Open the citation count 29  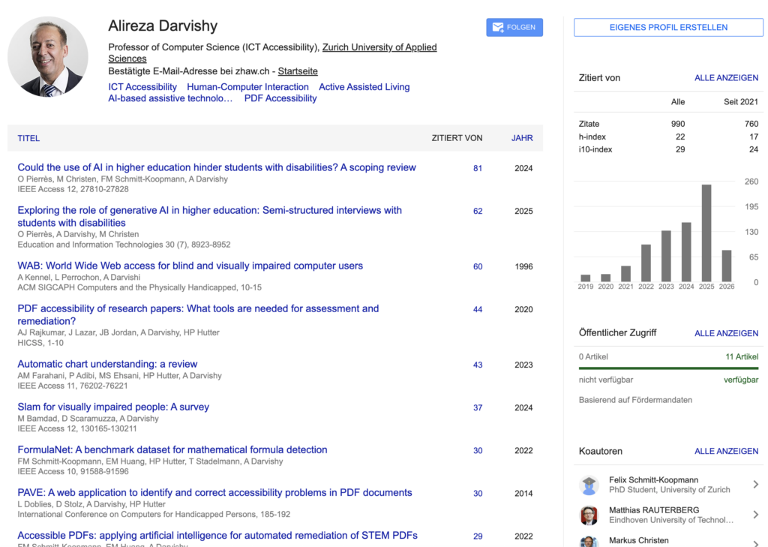tap(478, 536)
